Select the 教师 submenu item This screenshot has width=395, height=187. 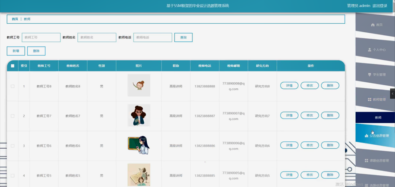click(375, 117)
